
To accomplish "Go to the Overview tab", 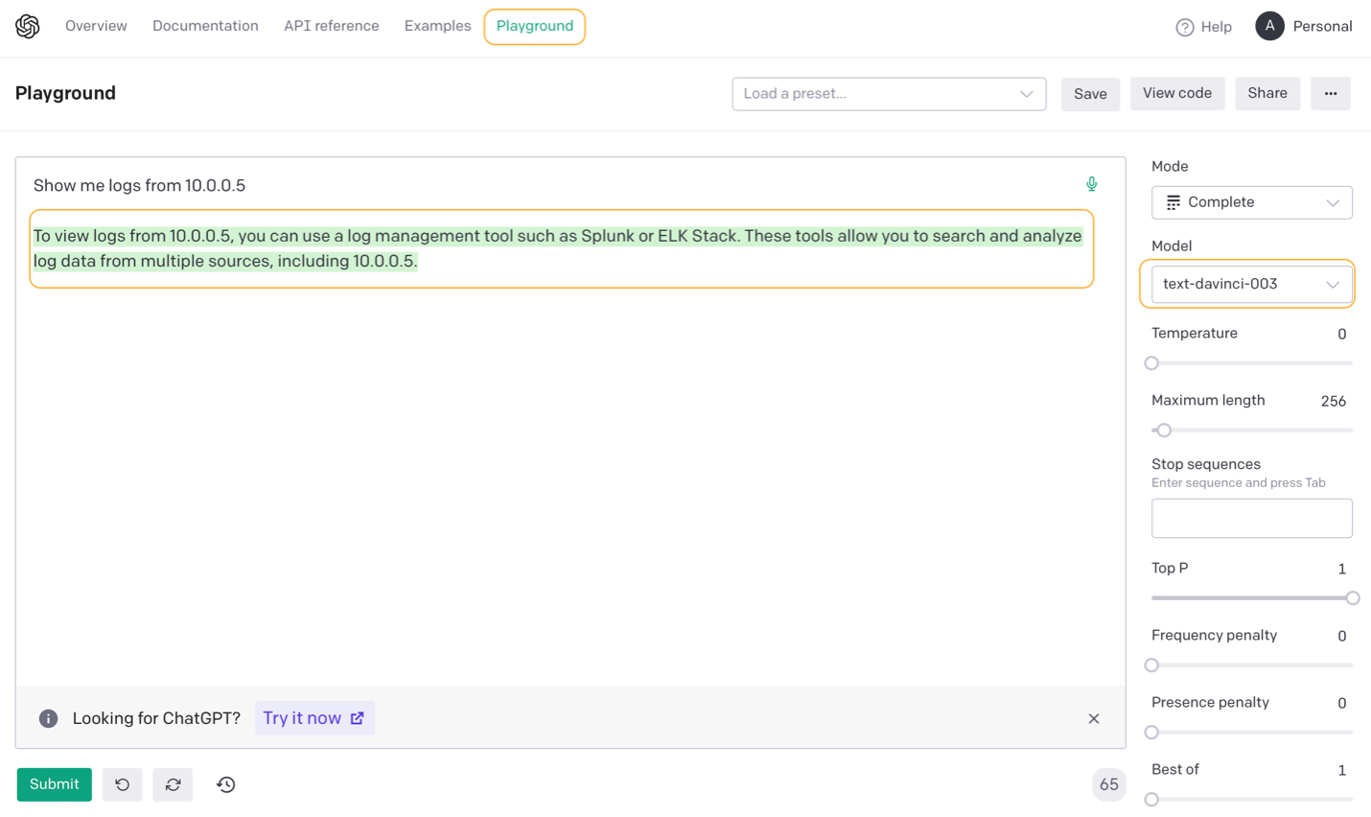I will coord(96,27).
